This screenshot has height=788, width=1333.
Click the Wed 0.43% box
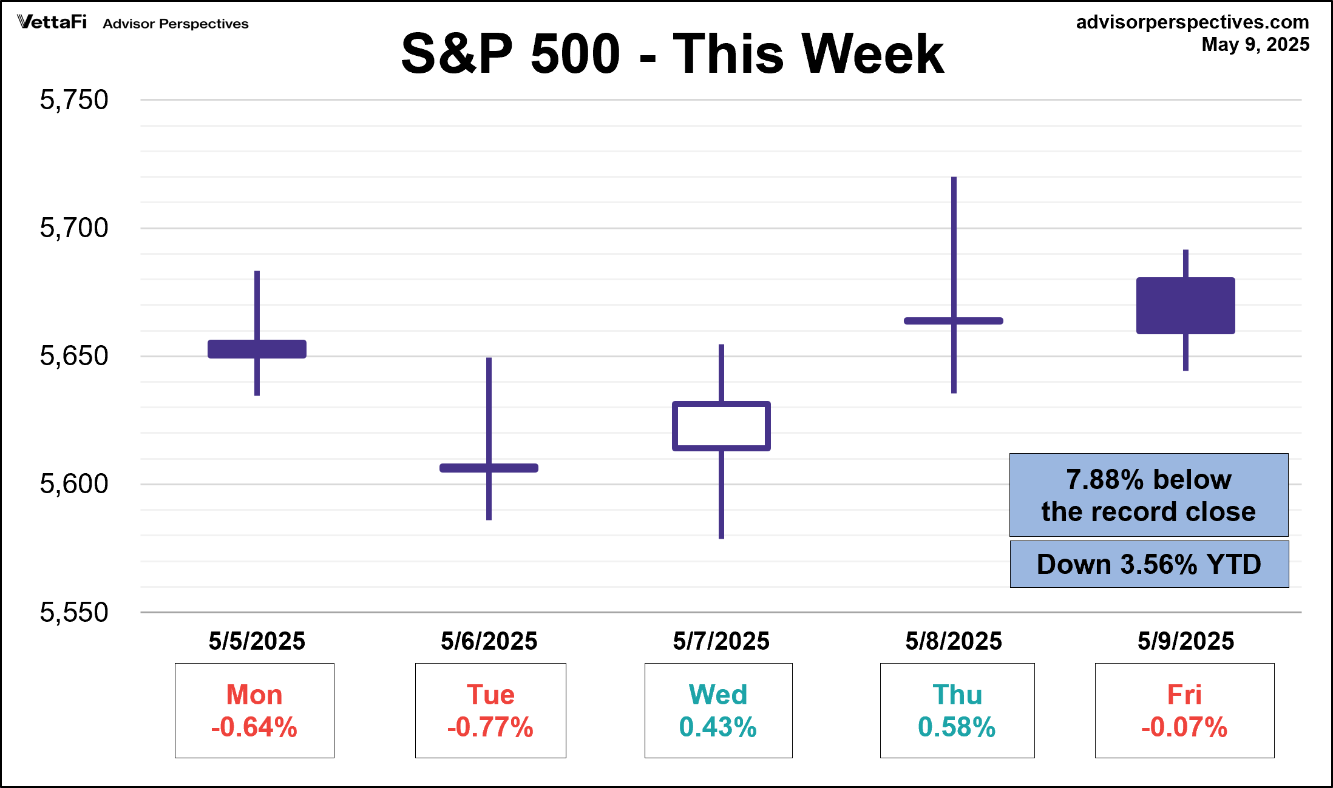(718, 710)
